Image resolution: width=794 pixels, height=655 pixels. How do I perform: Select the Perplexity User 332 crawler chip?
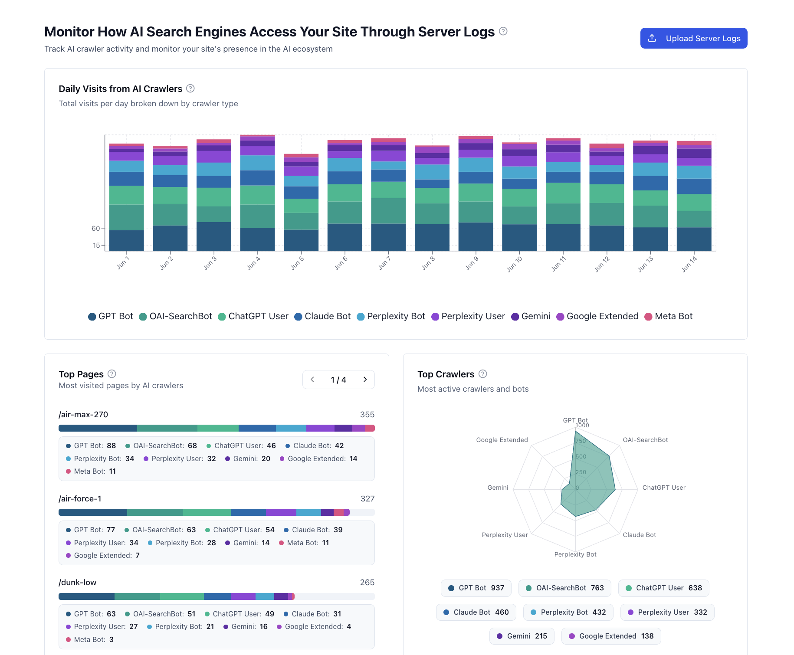coord(667,612)
